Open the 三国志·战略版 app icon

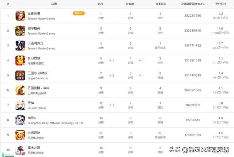20,75
